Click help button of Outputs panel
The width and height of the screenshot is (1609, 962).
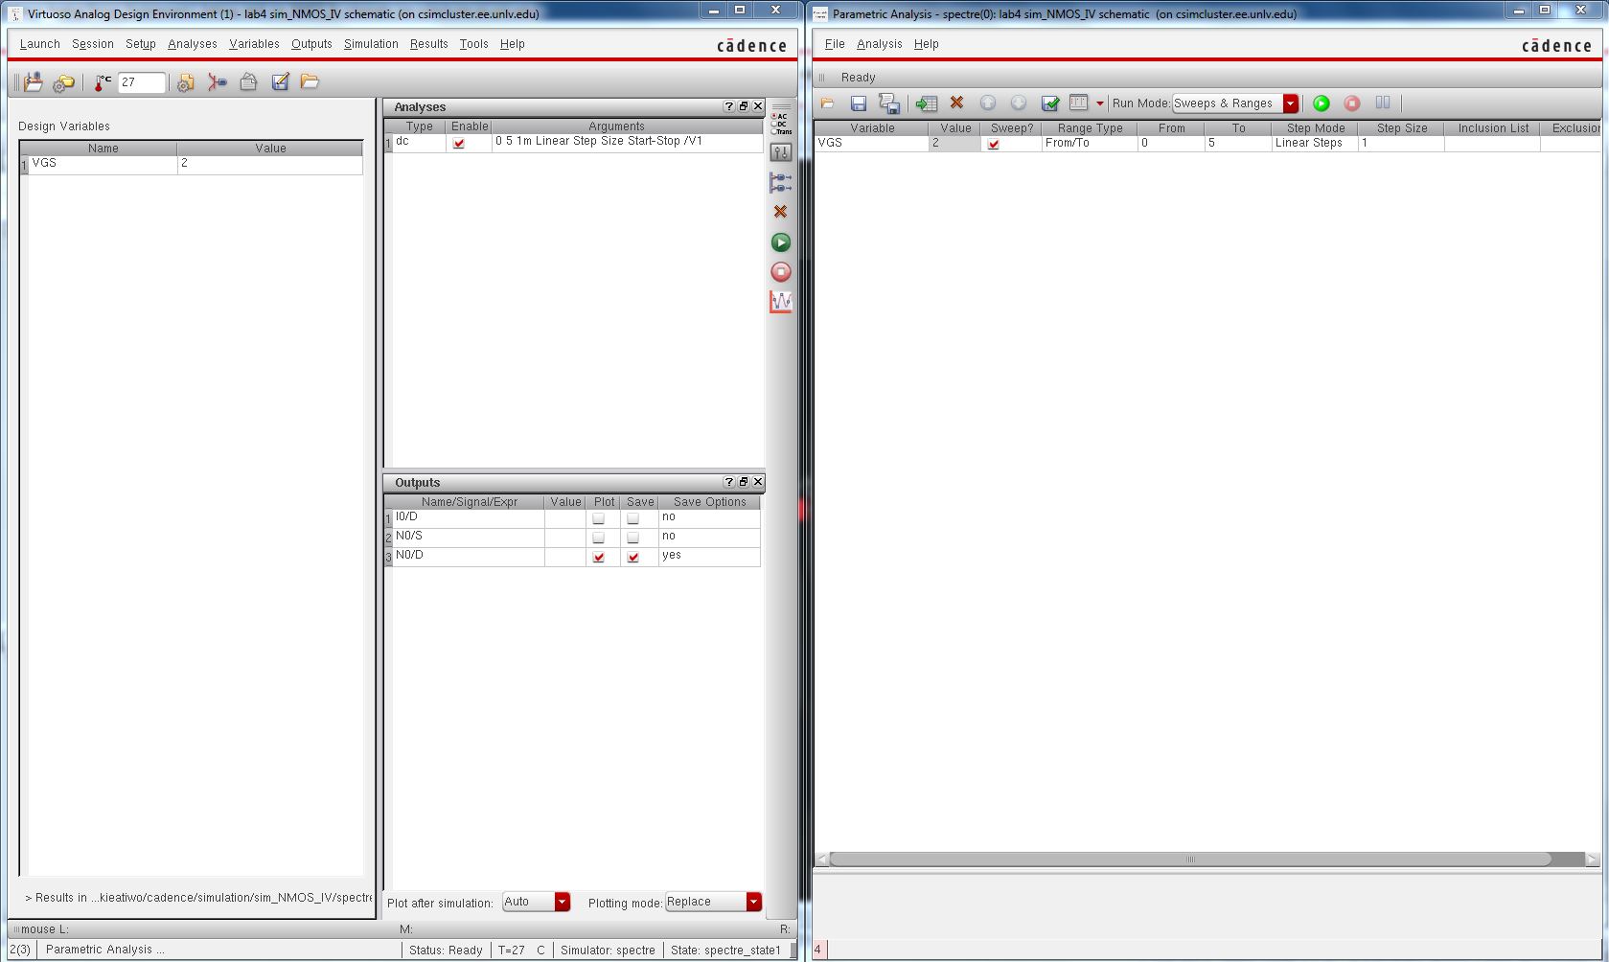[728, 482]
